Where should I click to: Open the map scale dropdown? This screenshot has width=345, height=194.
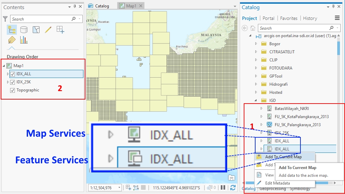click(x=119, y=188)
